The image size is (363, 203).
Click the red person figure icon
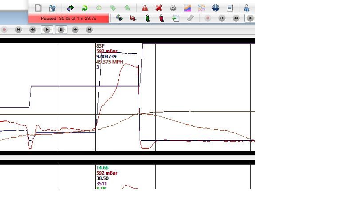point(161,18)
